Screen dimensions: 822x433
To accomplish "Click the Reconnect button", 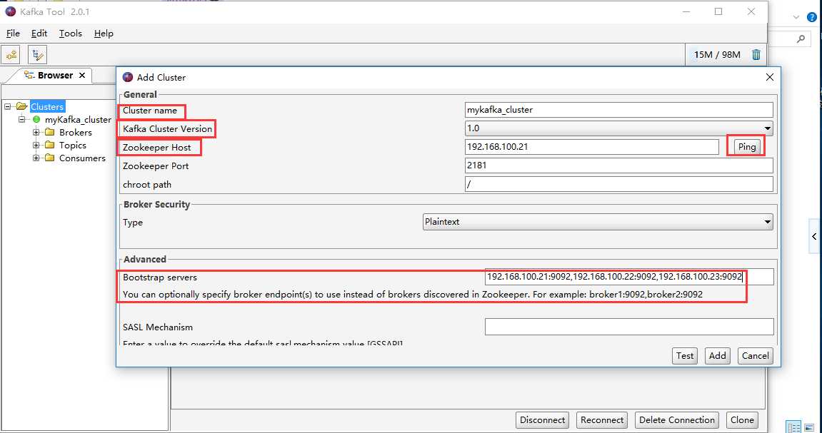I will click(x=602, y=420).
